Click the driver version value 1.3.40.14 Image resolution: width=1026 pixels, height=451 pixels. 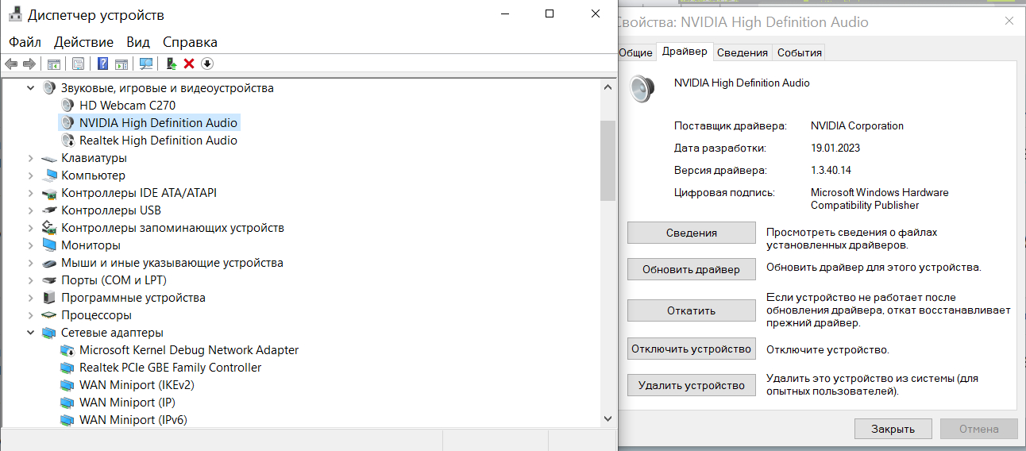pyautogui.click(x=831, y=170)
